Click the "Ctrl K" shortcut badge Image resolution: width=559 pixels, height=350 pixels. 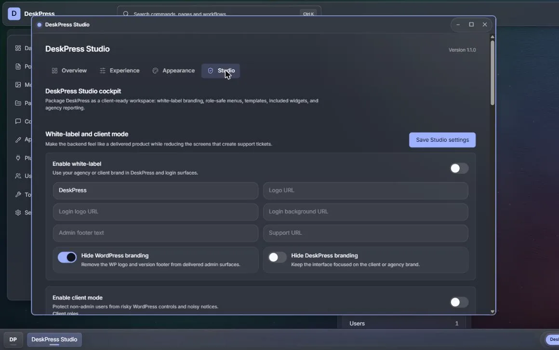[308, 14]
